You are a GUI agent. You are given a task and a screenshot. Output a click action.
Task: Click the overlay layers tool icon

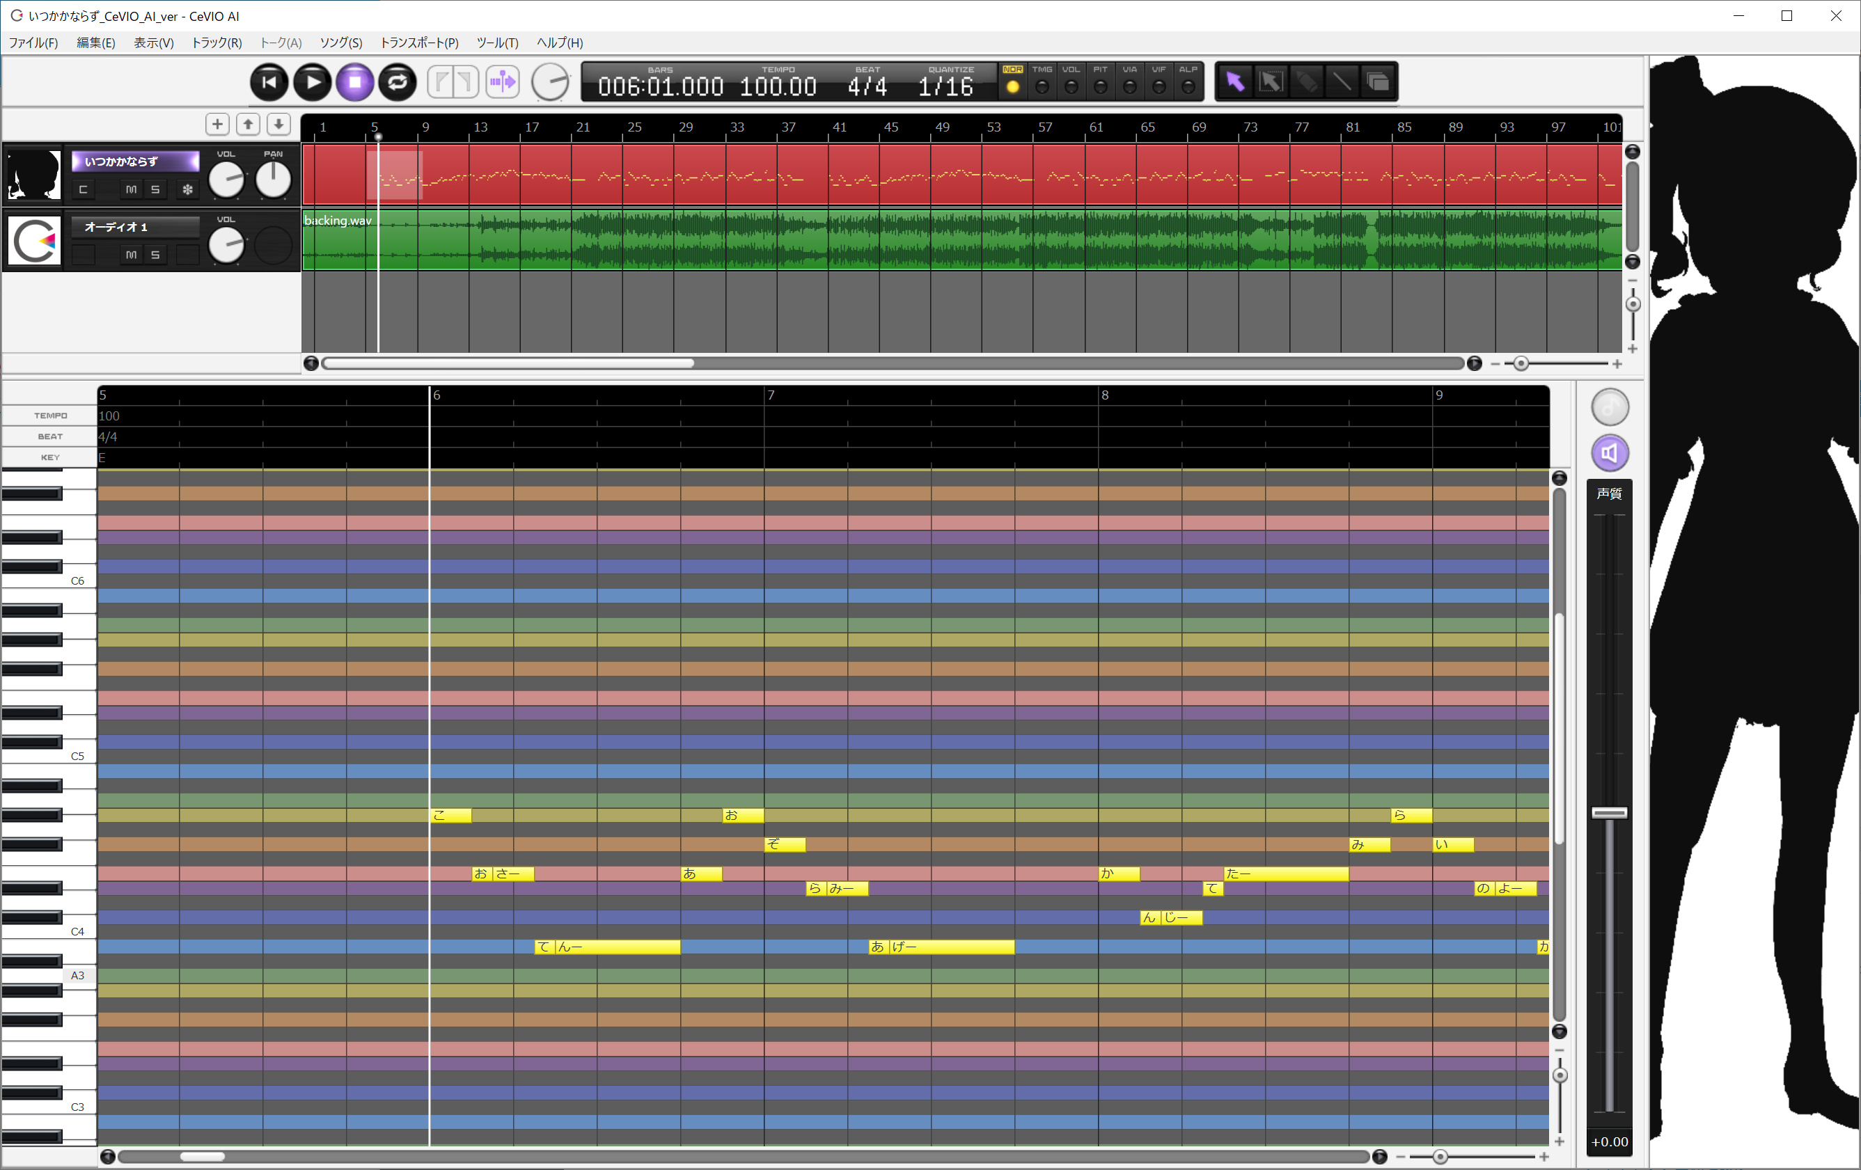tap(1378, 81)
